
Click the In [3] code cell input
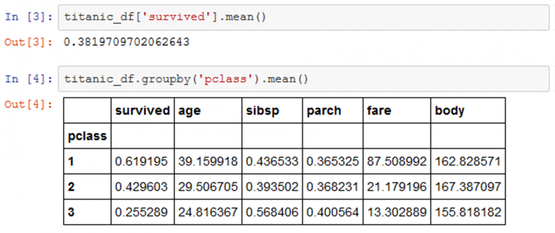[306, 17]
